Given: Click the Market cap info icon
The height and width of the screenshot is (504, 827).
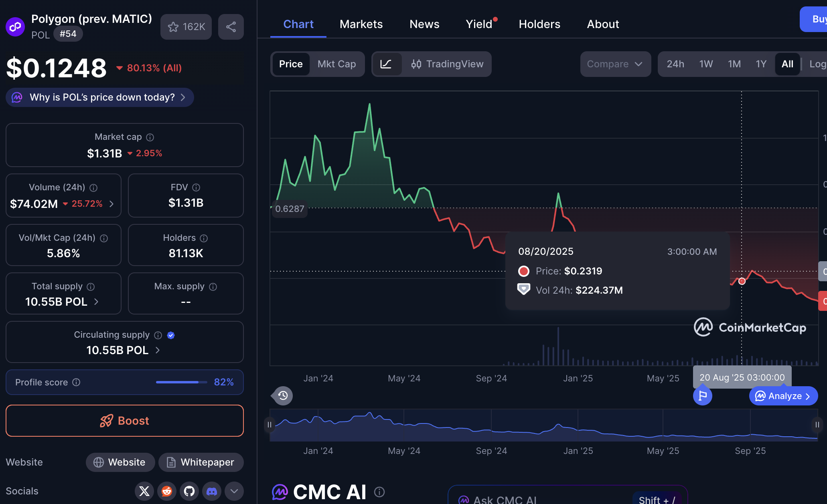Looking at the screenshot, I should pyautogui.click(x=150, y=137).
